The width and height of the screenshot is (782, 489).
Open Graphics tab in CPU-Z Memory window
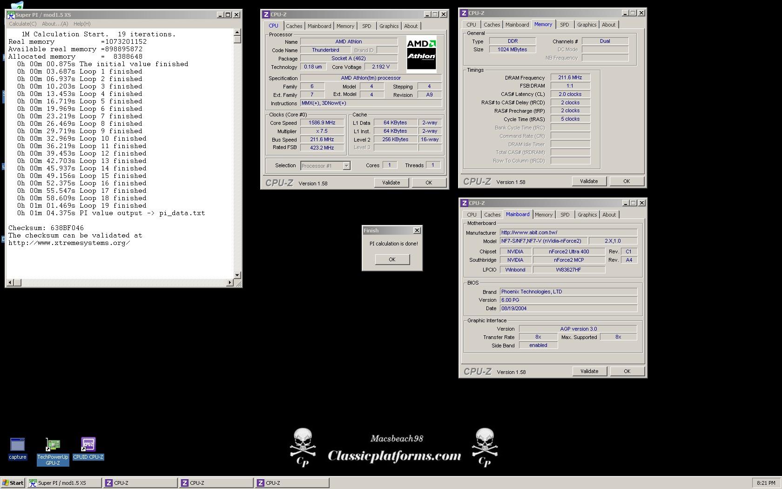click(x=586, y=25)
